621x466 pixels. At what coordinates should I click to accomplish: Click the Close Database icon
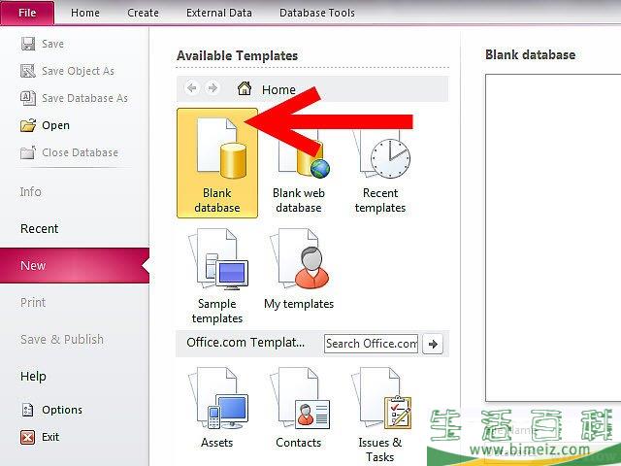[28, 152]
